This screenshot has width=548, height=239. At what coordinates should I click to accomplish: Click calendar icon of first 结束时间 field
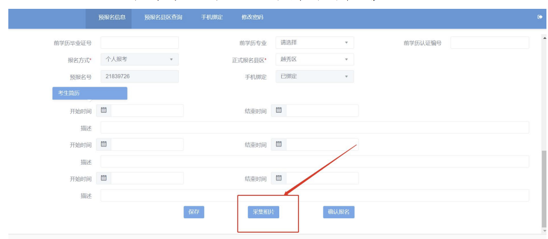coord(279,111)
